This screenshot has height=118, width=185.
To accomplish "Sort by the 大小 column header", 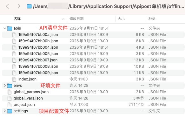I will pos(121,19).
